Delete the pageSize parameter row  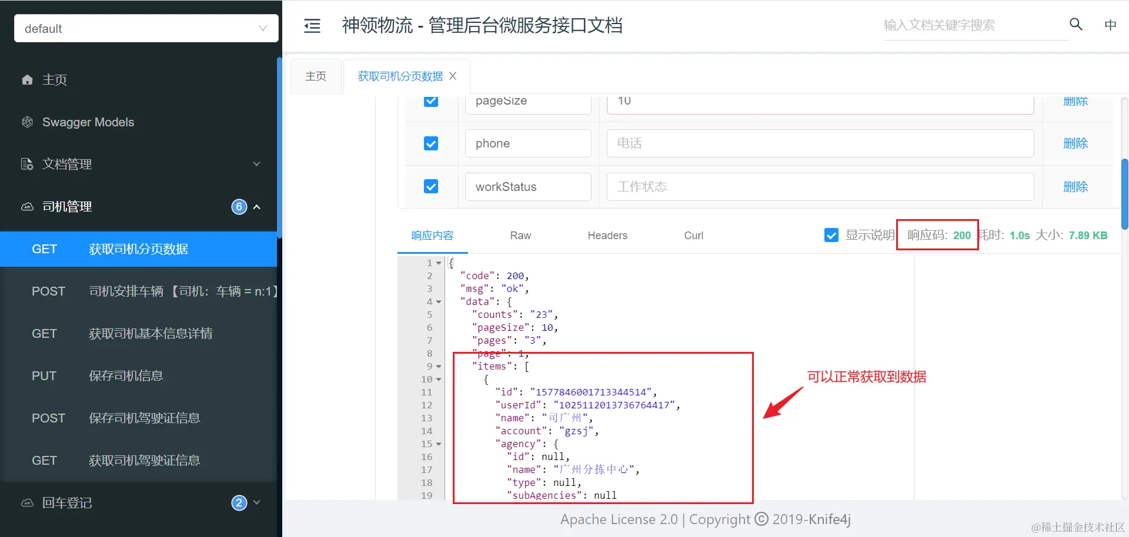(x=1075, y=100)
